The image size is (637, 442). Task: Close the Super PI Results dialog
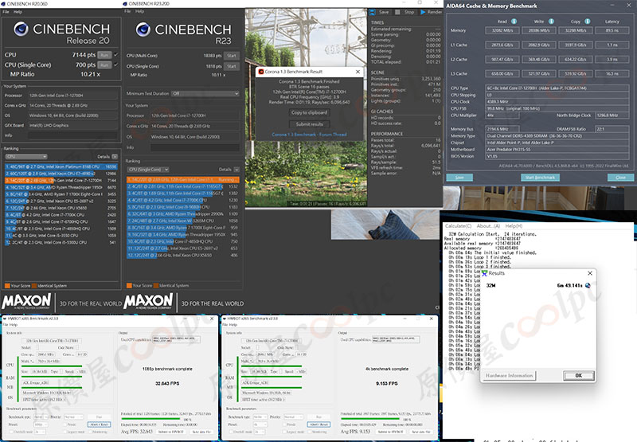(x=590, y=273)
